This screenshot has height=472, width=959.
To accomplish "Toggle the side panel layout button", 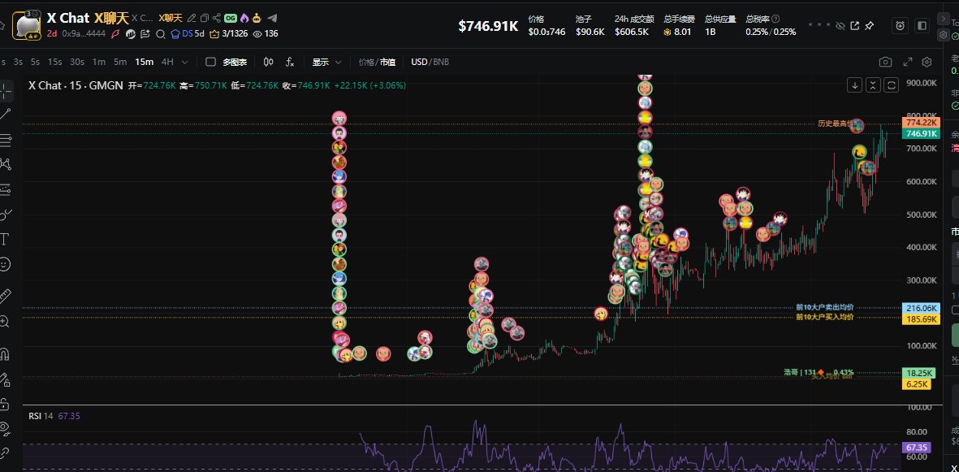I will point(922,26).
